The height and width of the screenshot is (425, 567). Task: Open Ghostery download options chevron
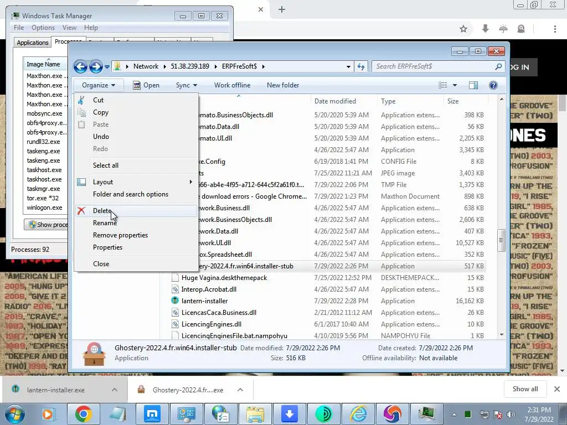(240, 390)
